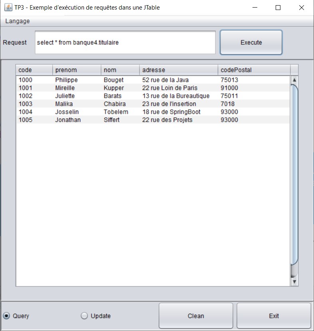Click the 'prenom' column header
Screen dimensions: 314x331
tap(77, 70)
